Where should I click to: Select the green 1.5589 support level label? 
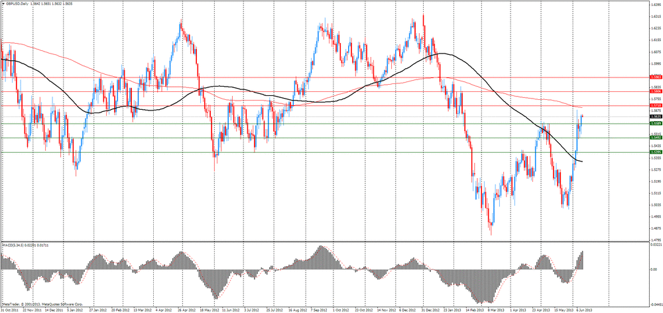pyautogui.click(x=656, y=124)
